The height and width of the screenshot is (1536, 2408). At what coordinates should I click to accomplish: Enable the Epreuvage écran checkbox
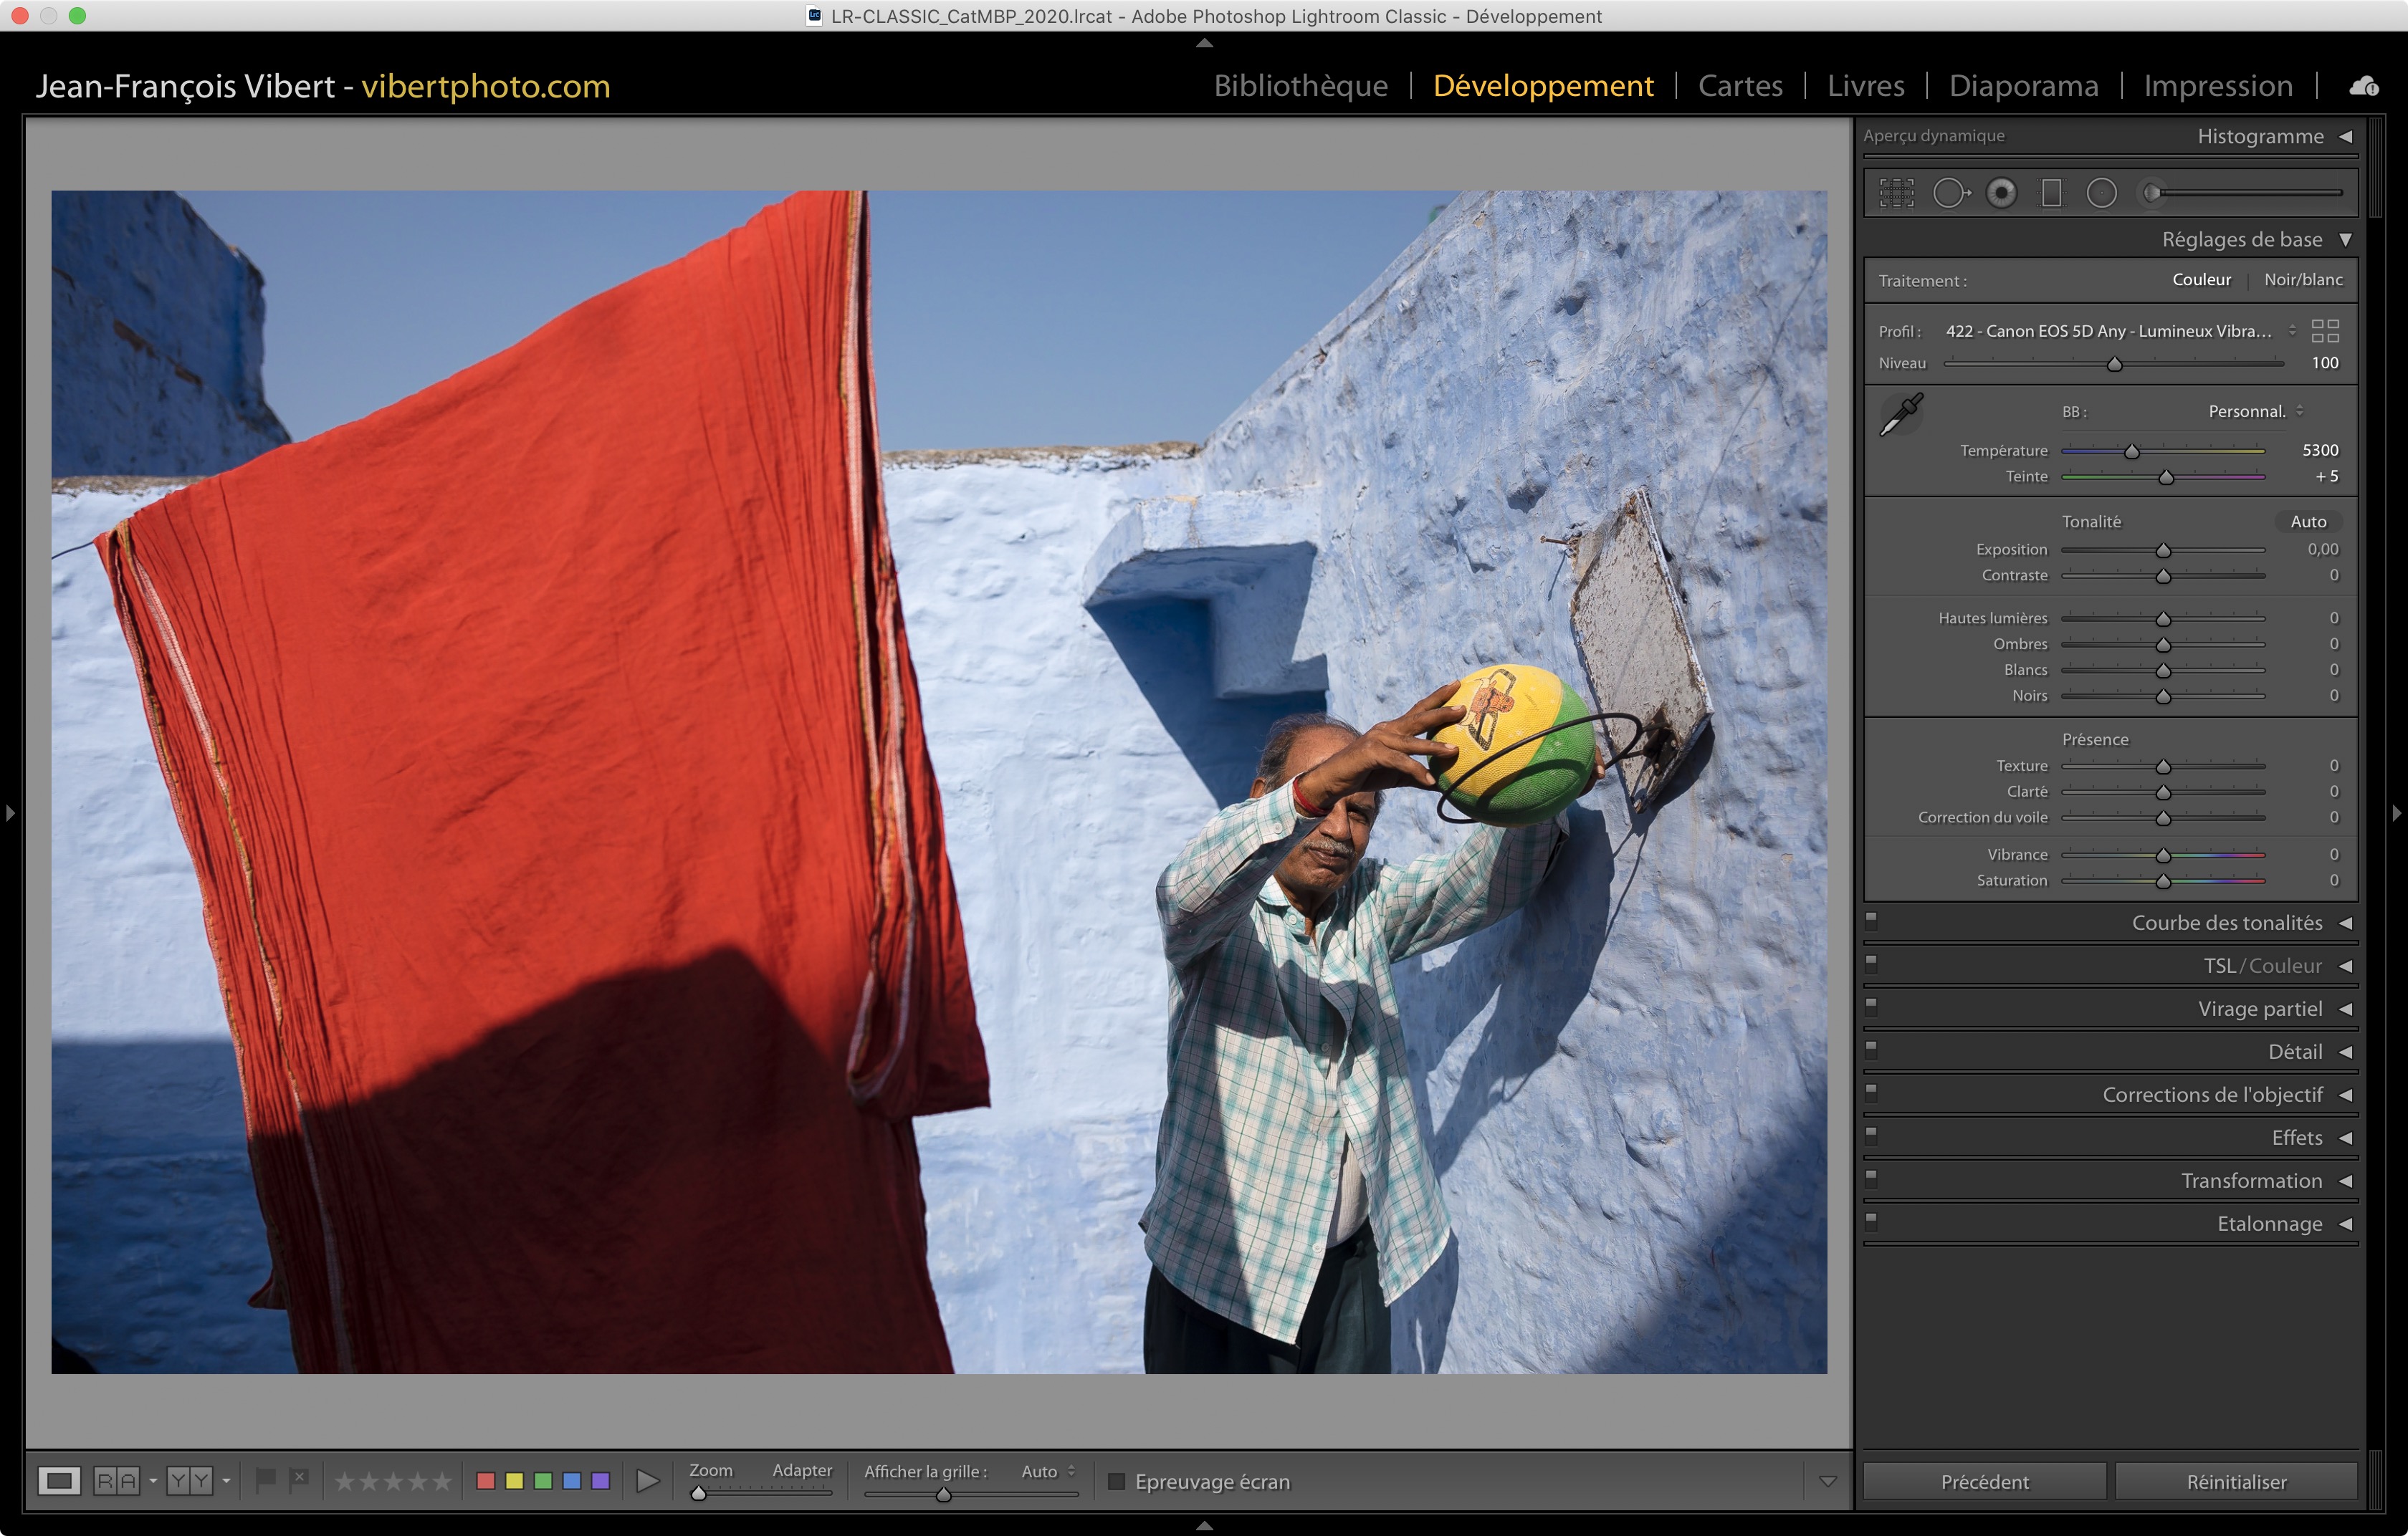pos(1117,1481)
